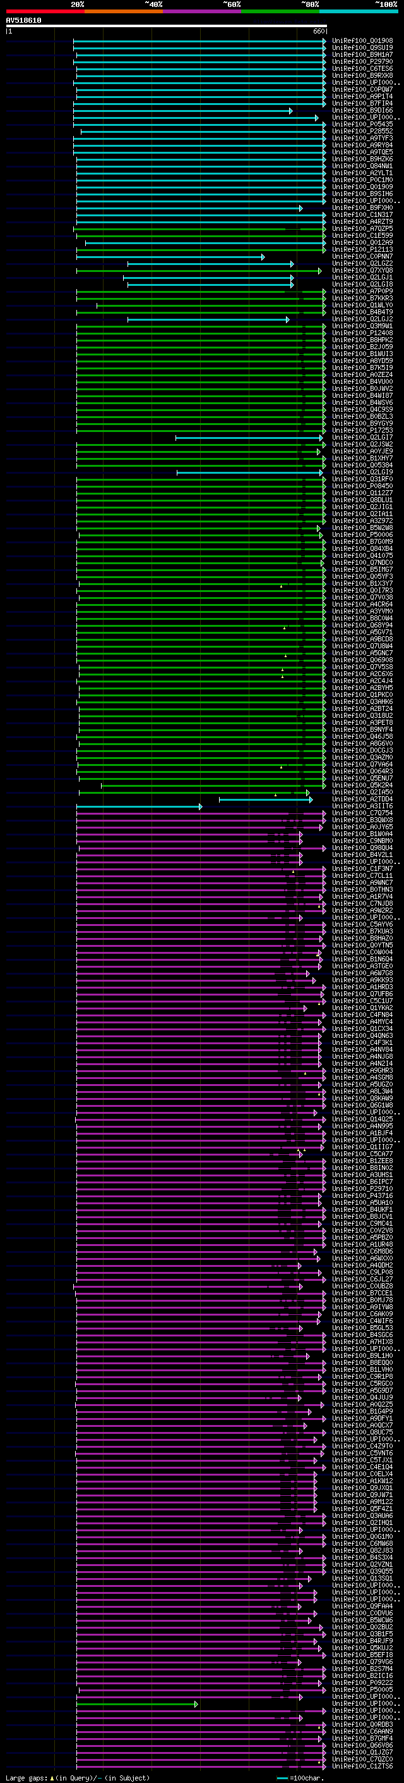Select hit label UniRef100_P43716
Screen dimensions: 404x1783
point(362,1196)
